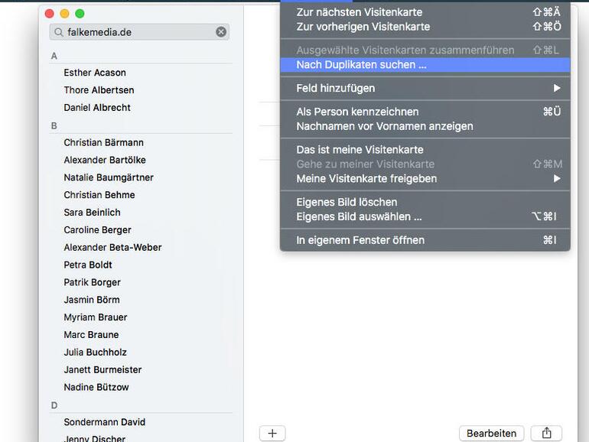The width and height of the screenshot is (589, 442).
Task: Click the magnifying glass search icon
Action: (x=58, y=32)
